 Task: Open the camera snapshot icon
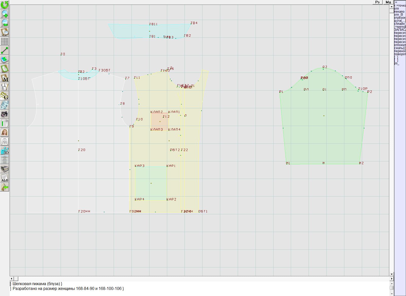point(5,114)
